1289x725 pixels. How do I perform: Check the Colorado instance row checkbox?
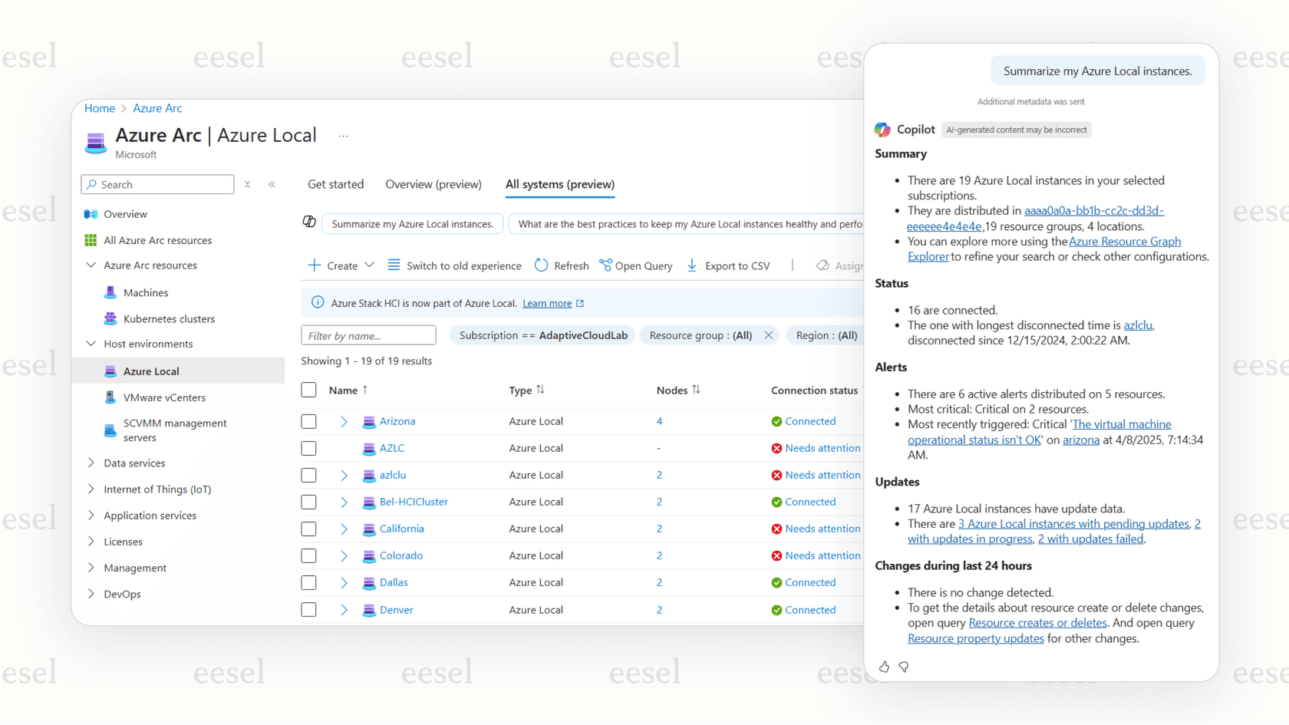[308, 555]
